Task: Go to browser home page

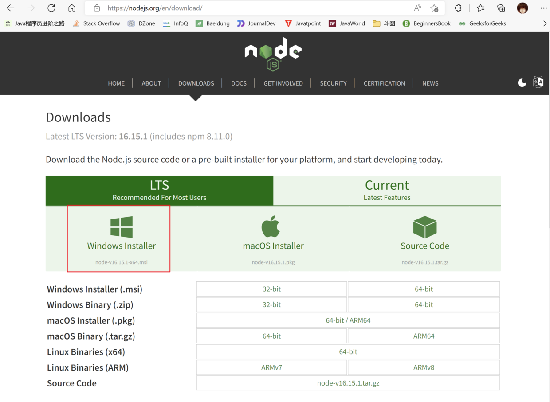Action: coord(72,8)
